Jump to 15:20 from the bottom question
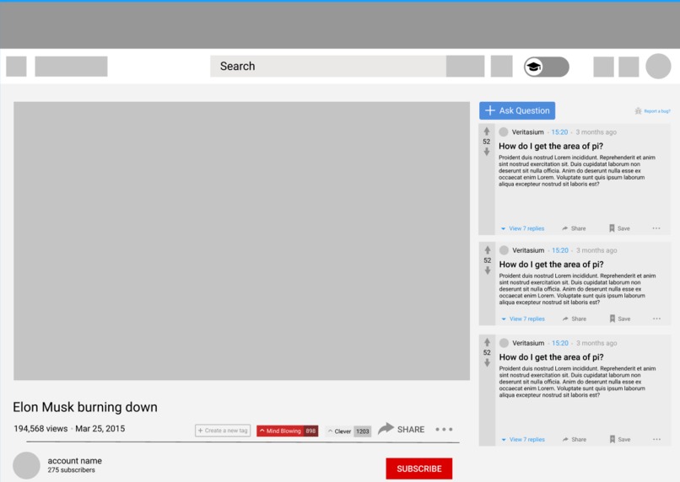Screen dimensions: 680x482 (x=560, y=343)
